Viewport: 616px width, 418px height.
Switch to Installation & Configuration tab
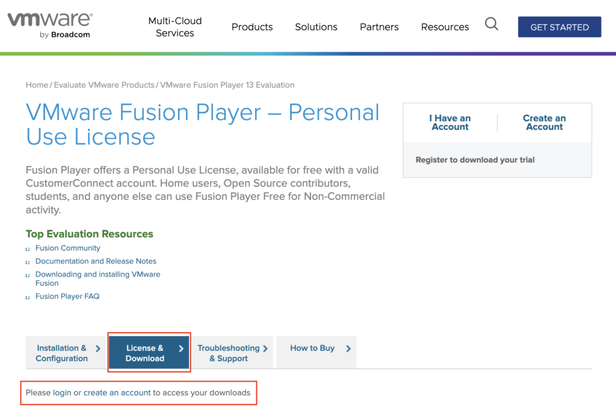pyautogui.click(x=62, y=353)
